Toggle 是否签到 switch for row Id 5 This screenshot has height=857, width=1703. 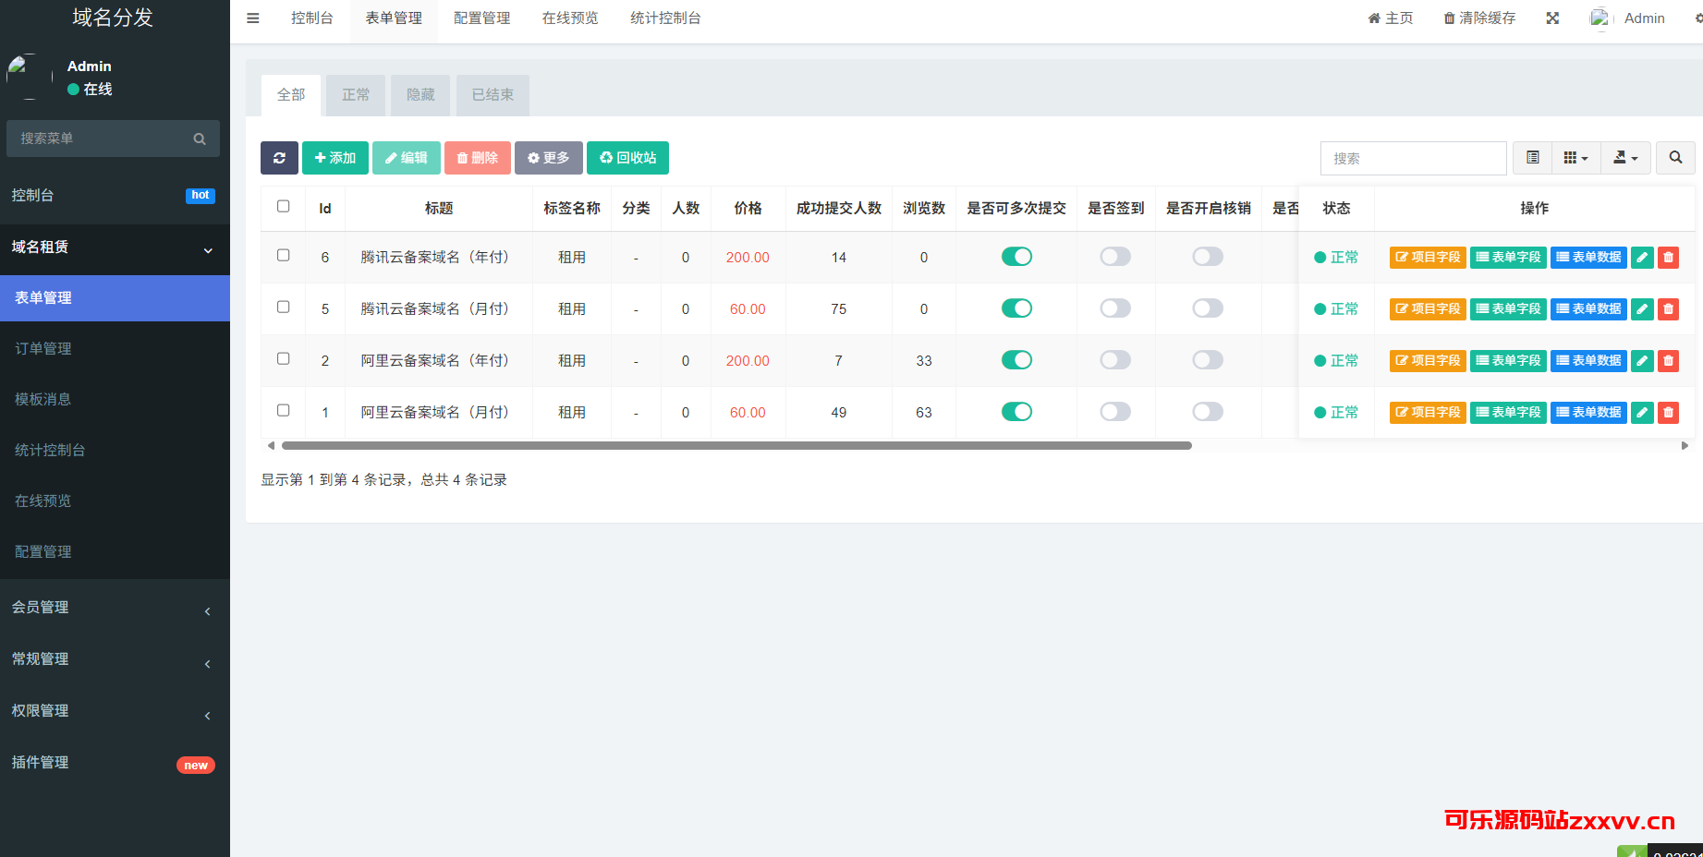pyautogui.click(x=1115, y=308)
